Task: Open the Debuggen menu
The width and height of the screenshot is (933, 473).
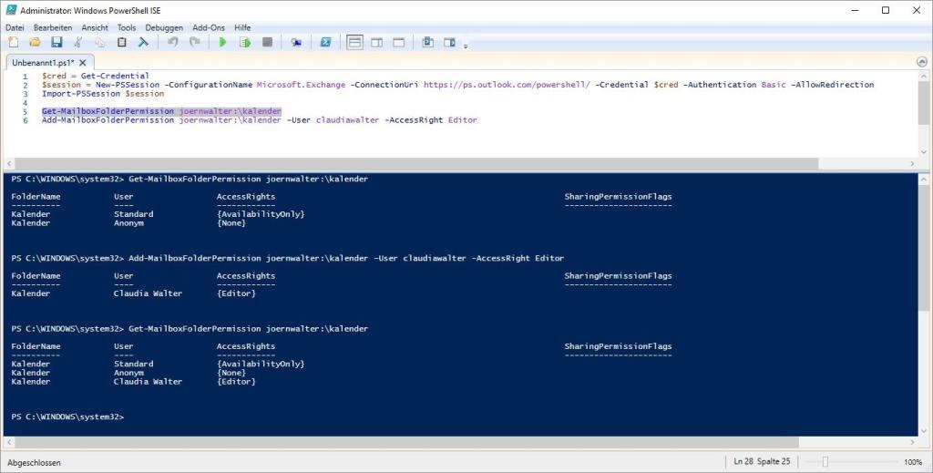Action: tap(164, 27)
